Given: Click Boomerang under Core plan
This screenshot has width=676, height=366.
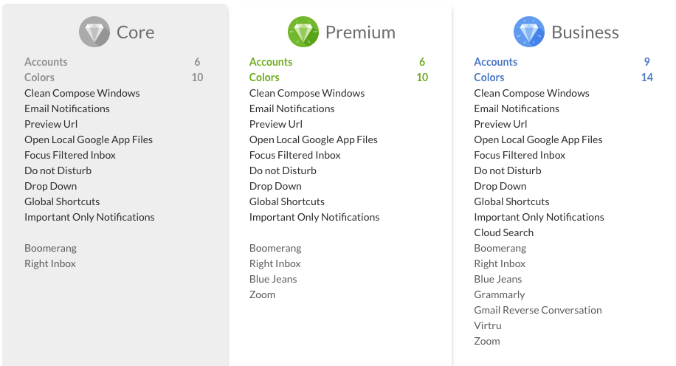Looking at the screenshot, I should [x=50, y=248].
